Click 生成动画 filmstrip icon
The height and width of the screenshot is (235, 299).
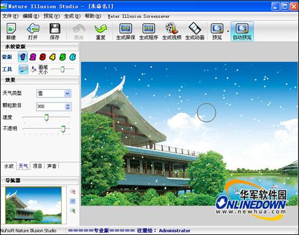[x=194, y=31]
